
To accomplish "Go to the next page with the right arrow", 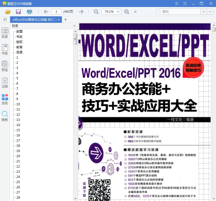I will pyautogui.click(x=81, y=12).
